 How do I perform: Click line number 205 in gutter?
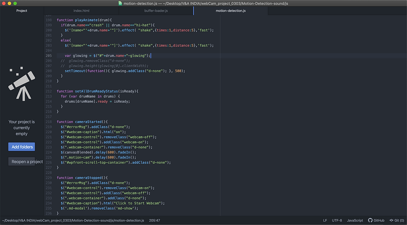(49, 56)
